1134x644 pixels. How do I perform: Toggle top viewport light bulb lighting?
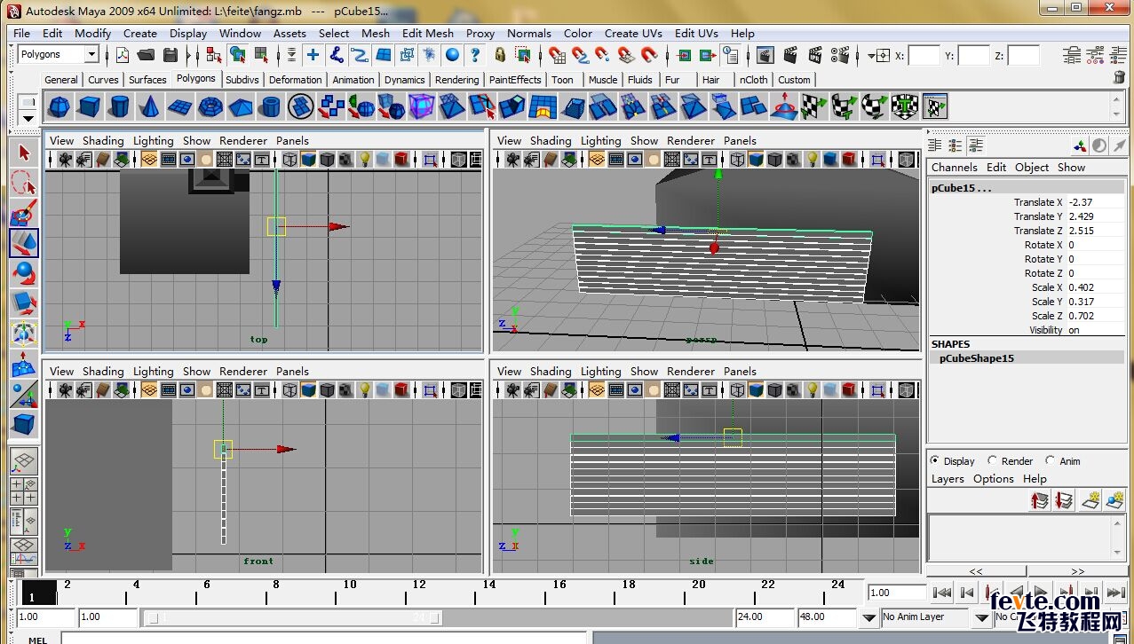(364, 160)
